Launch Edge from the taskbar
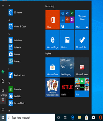Image resolution: width=103 pixels, height=121 pixels. tap(73, 118)
